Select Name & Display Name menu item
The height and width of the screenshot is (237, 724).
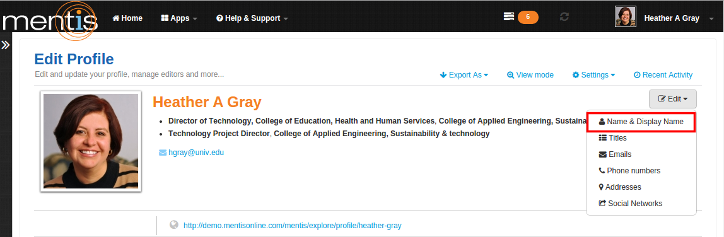641,122
